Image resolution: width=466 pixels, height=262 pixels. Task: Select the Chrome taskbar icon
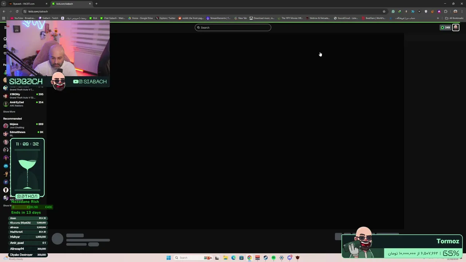(x=249, y=258)
